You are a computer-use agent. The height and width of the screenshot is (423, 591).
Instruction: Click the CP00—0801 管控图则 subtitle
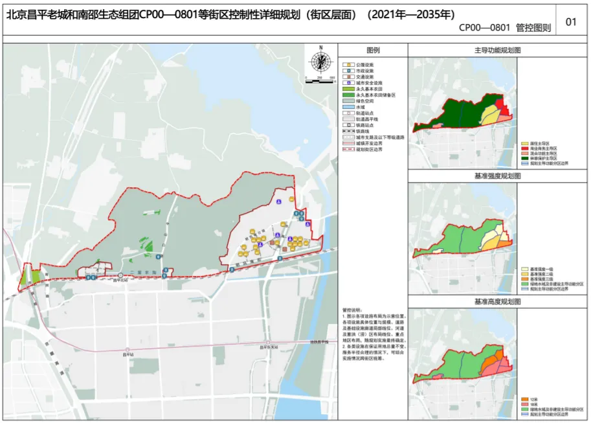click(505, 28)
